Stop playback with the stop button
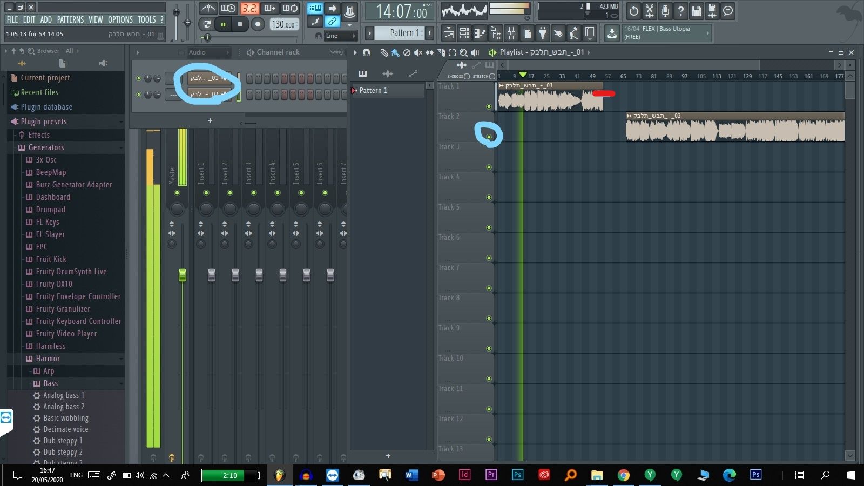The width and height of the screenshot is (864, 486). 240,24
